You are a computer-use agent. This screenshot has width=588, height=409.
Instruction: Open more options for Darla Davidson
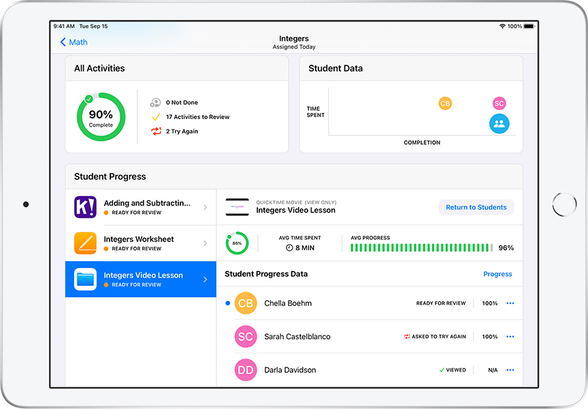pyautogui.click(x=510, y=370)
